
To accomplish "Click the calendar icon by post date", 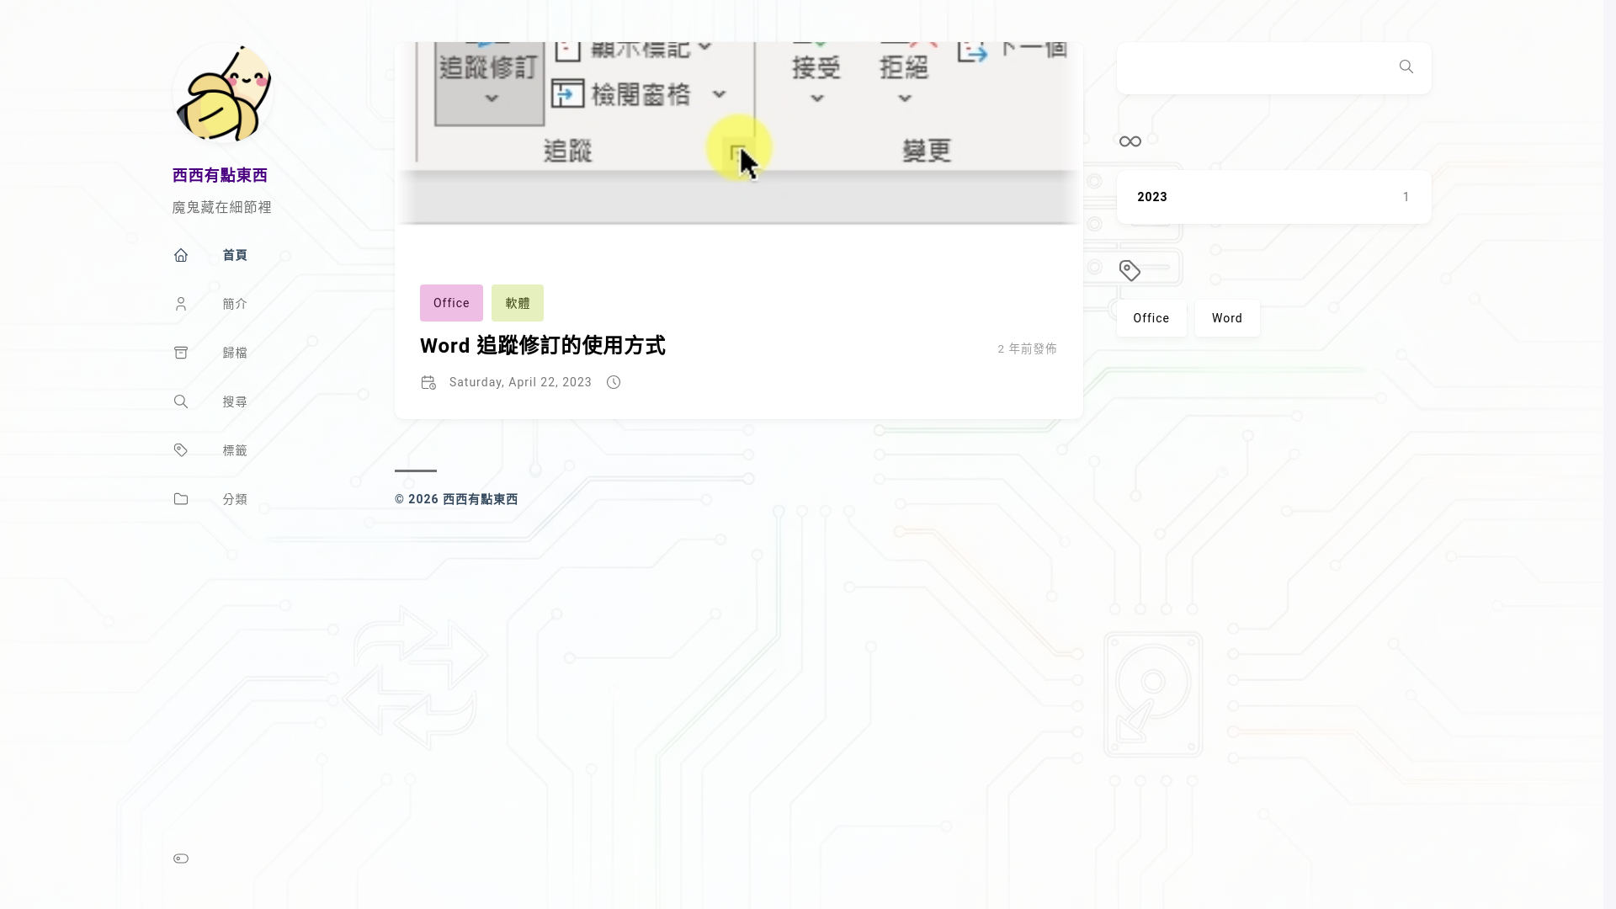I will pos(428,382).
